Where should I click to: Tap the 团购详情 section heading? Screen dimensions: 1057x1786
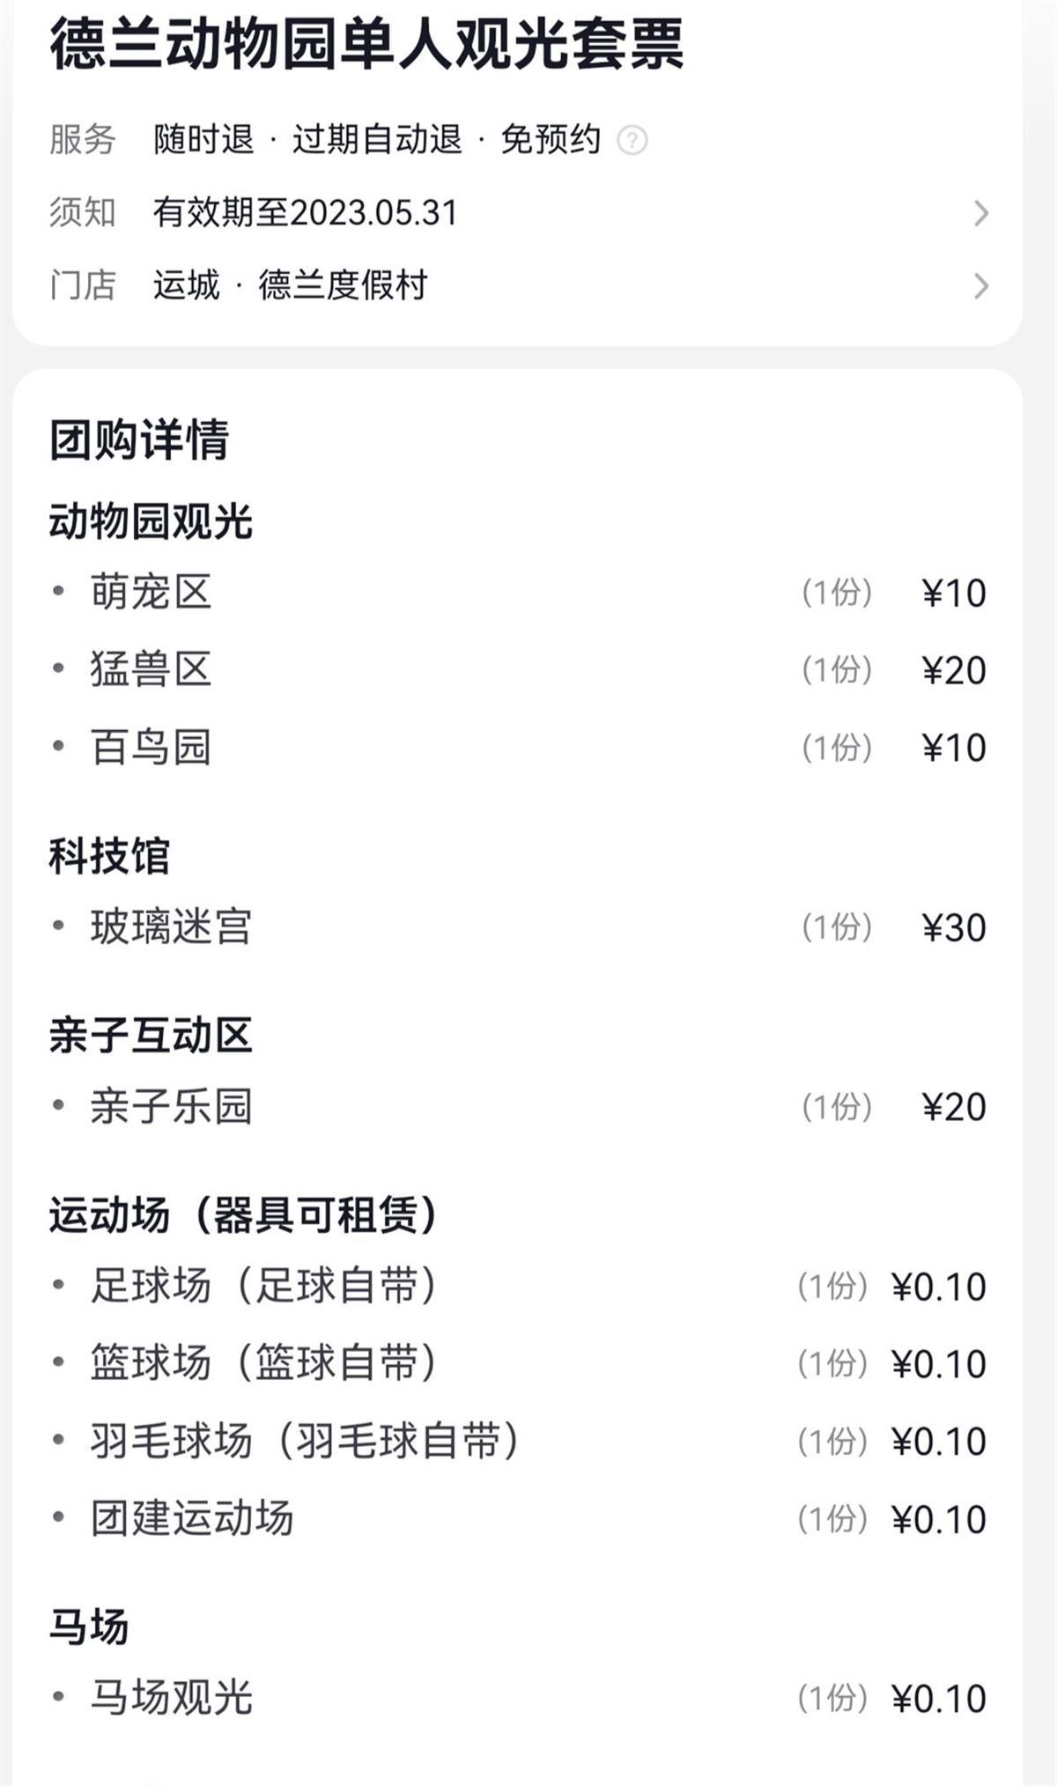coord(139,439)
